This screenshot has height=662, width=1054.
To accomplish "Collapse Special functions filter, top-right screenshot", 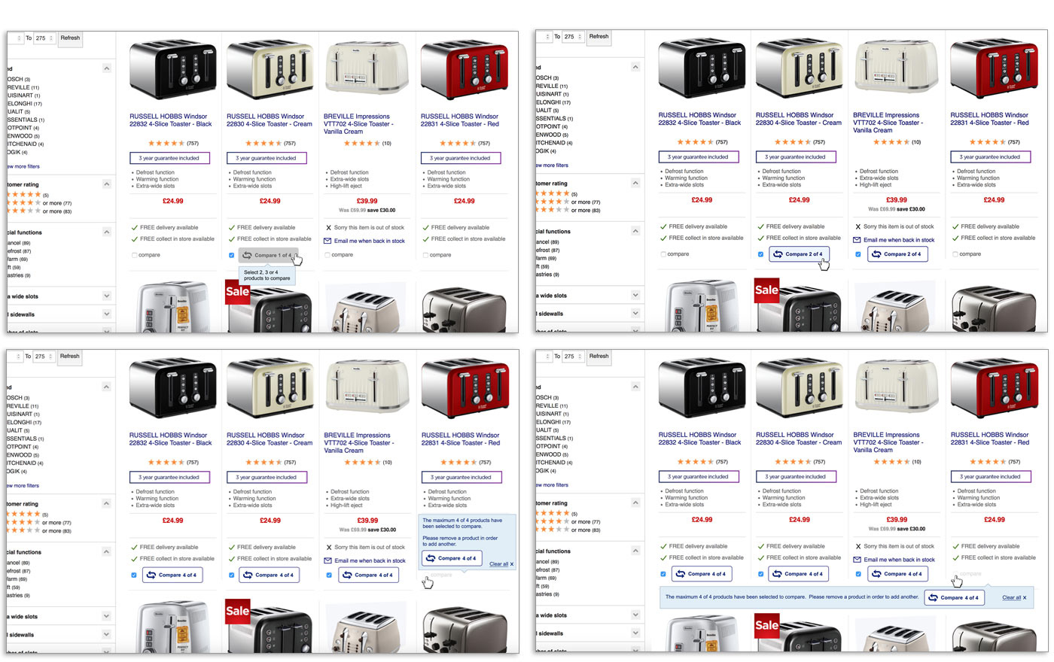I will pyautogui.click(x=635, y=231).
